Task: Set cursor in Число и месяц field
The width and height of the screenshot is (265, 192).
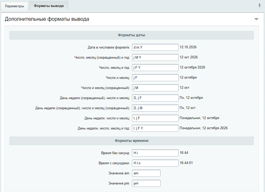Action: click(155, 78)
